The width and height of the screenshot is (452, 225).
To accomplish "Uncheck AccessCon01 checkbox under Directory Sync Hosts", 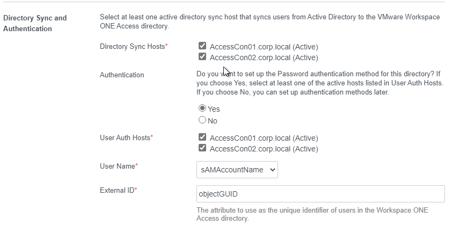I will point(202,46).
